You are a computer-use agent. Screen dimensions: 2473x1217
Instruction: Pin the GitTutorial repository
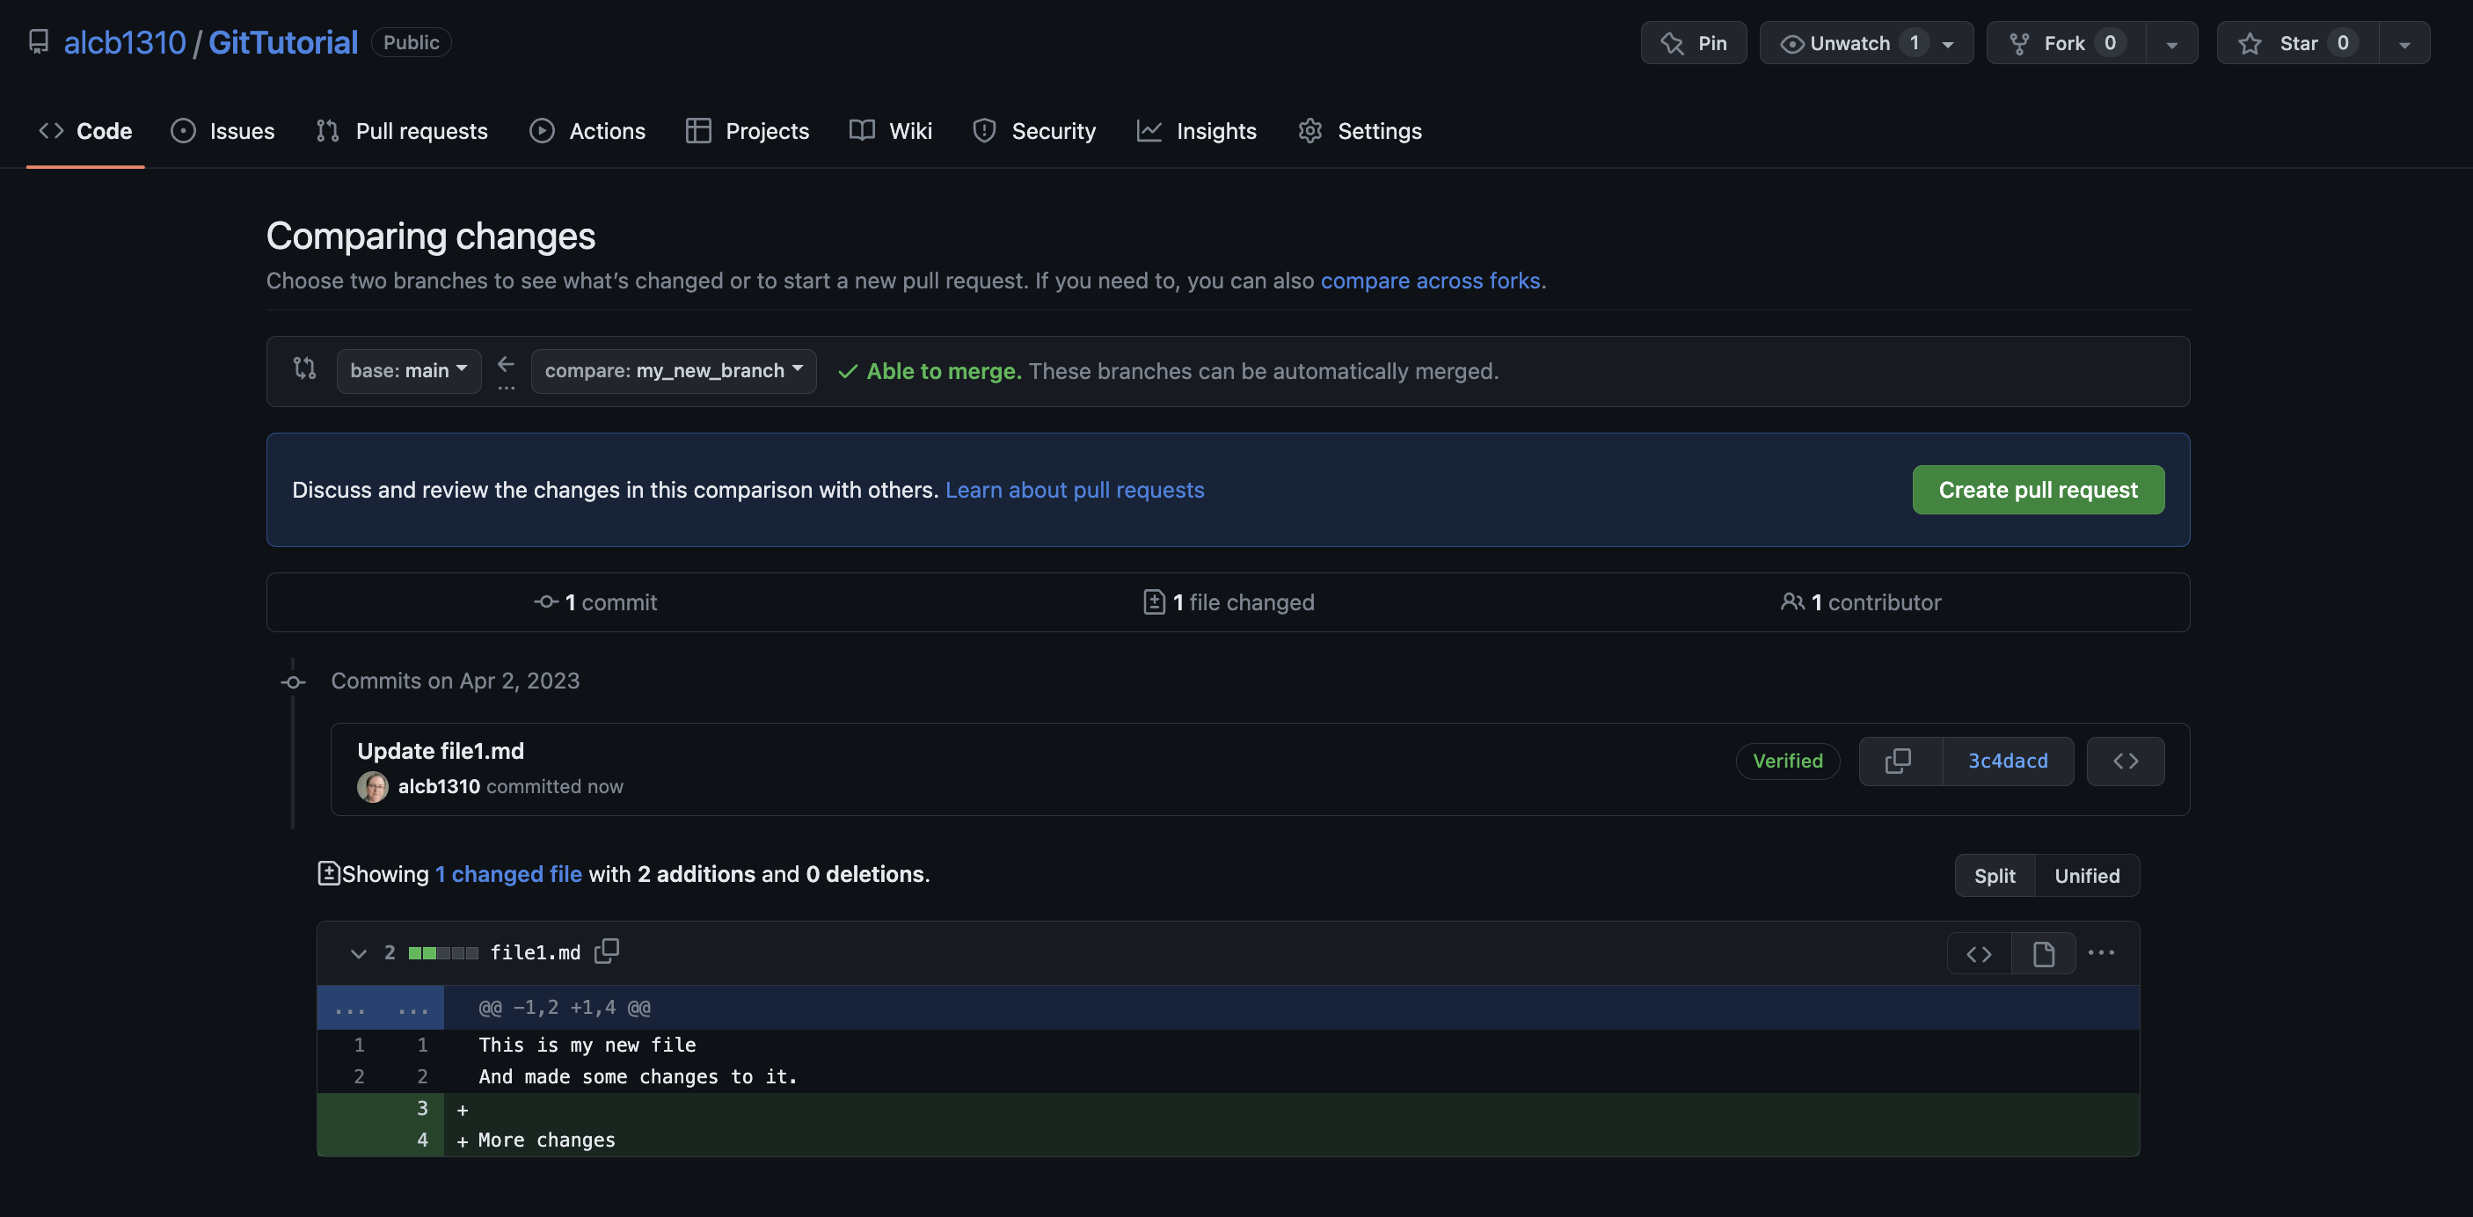(1693, 43)
